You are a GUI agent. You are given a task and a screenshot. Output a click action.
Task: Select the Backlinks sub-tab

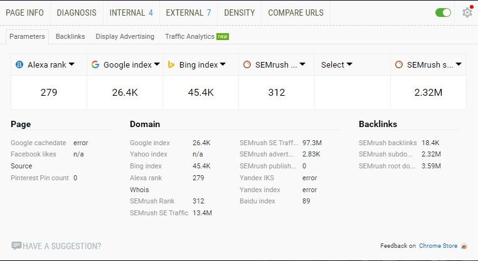click(x=70, y=36)
